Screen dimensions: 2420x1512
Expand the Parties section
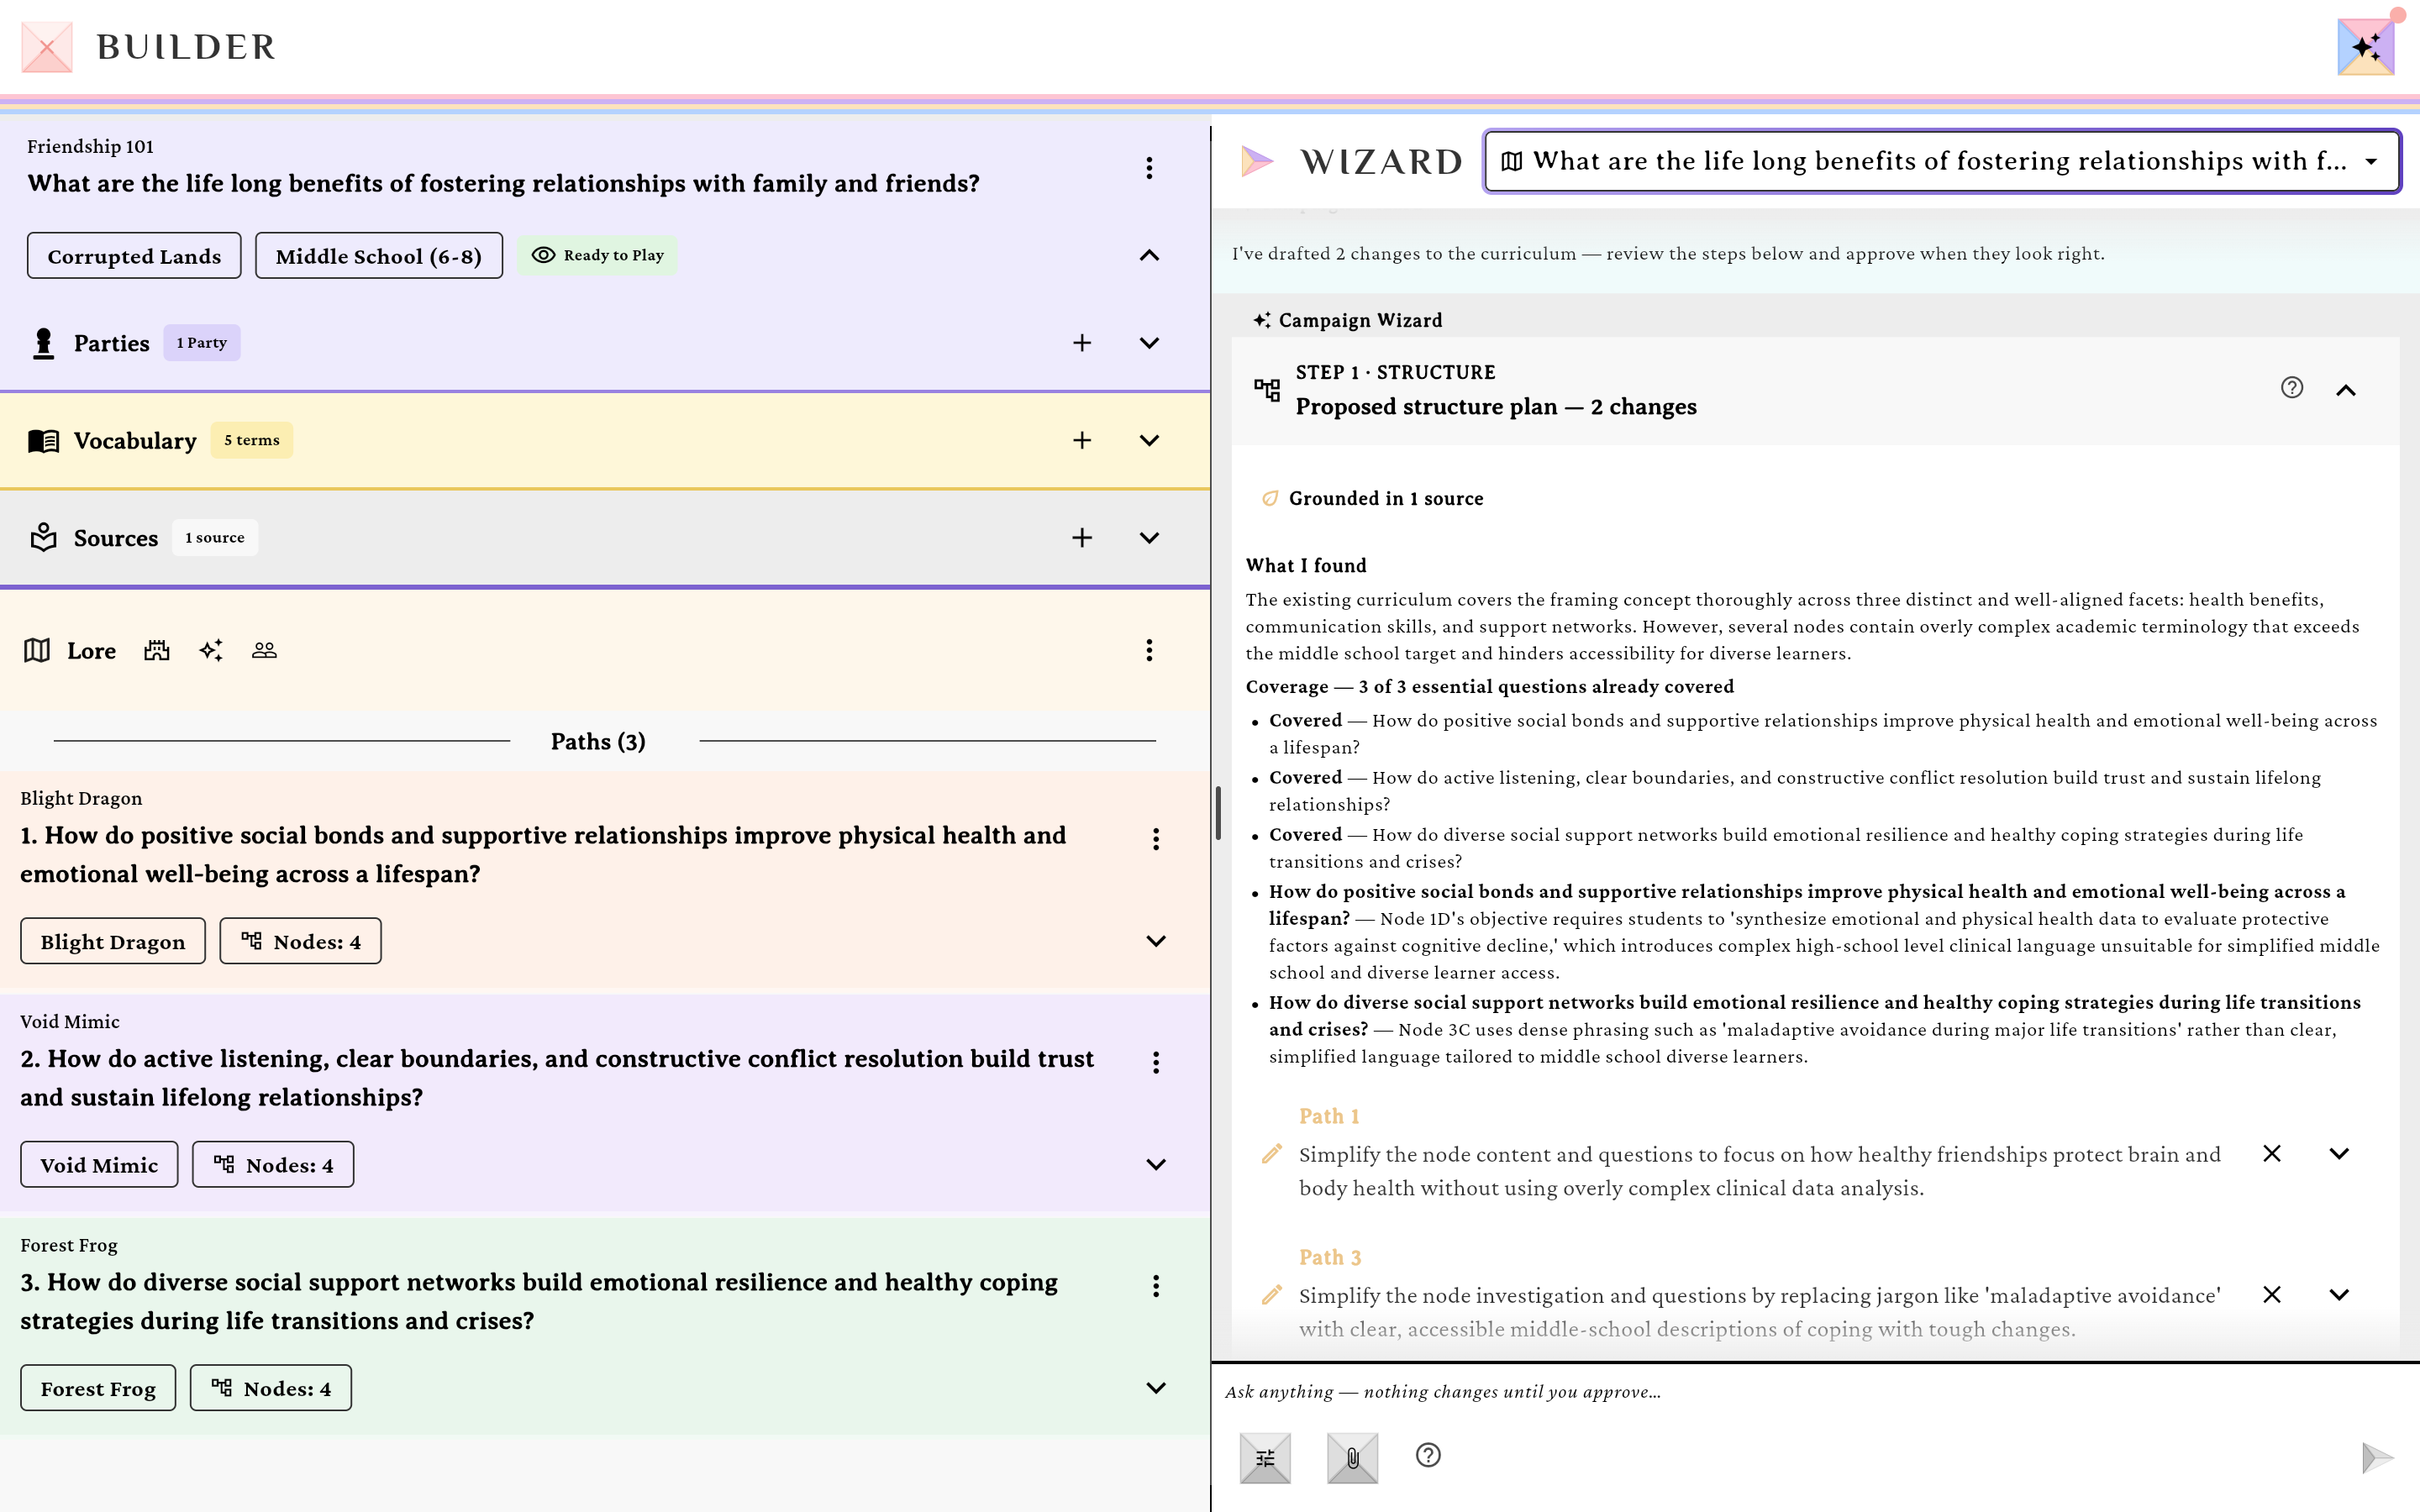pyautogui.click(x=1149, y=343)
